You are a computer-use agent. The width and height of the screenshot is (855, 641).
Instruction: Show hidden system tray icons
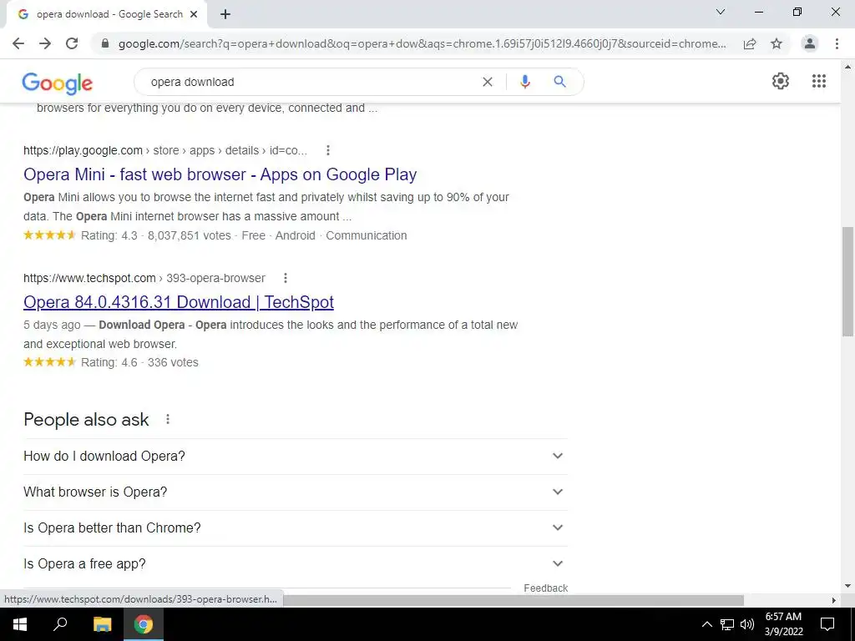(706, 624)
